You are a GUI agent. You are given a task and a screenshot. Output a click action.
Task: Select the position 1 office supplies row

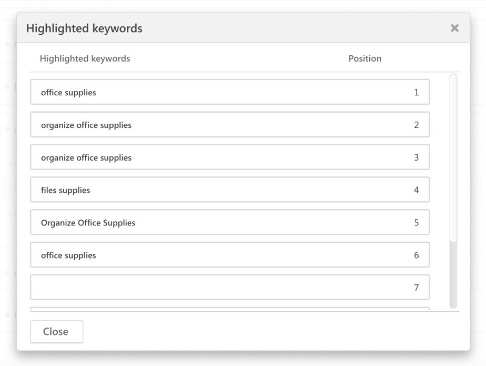click(x=230, y=92)
